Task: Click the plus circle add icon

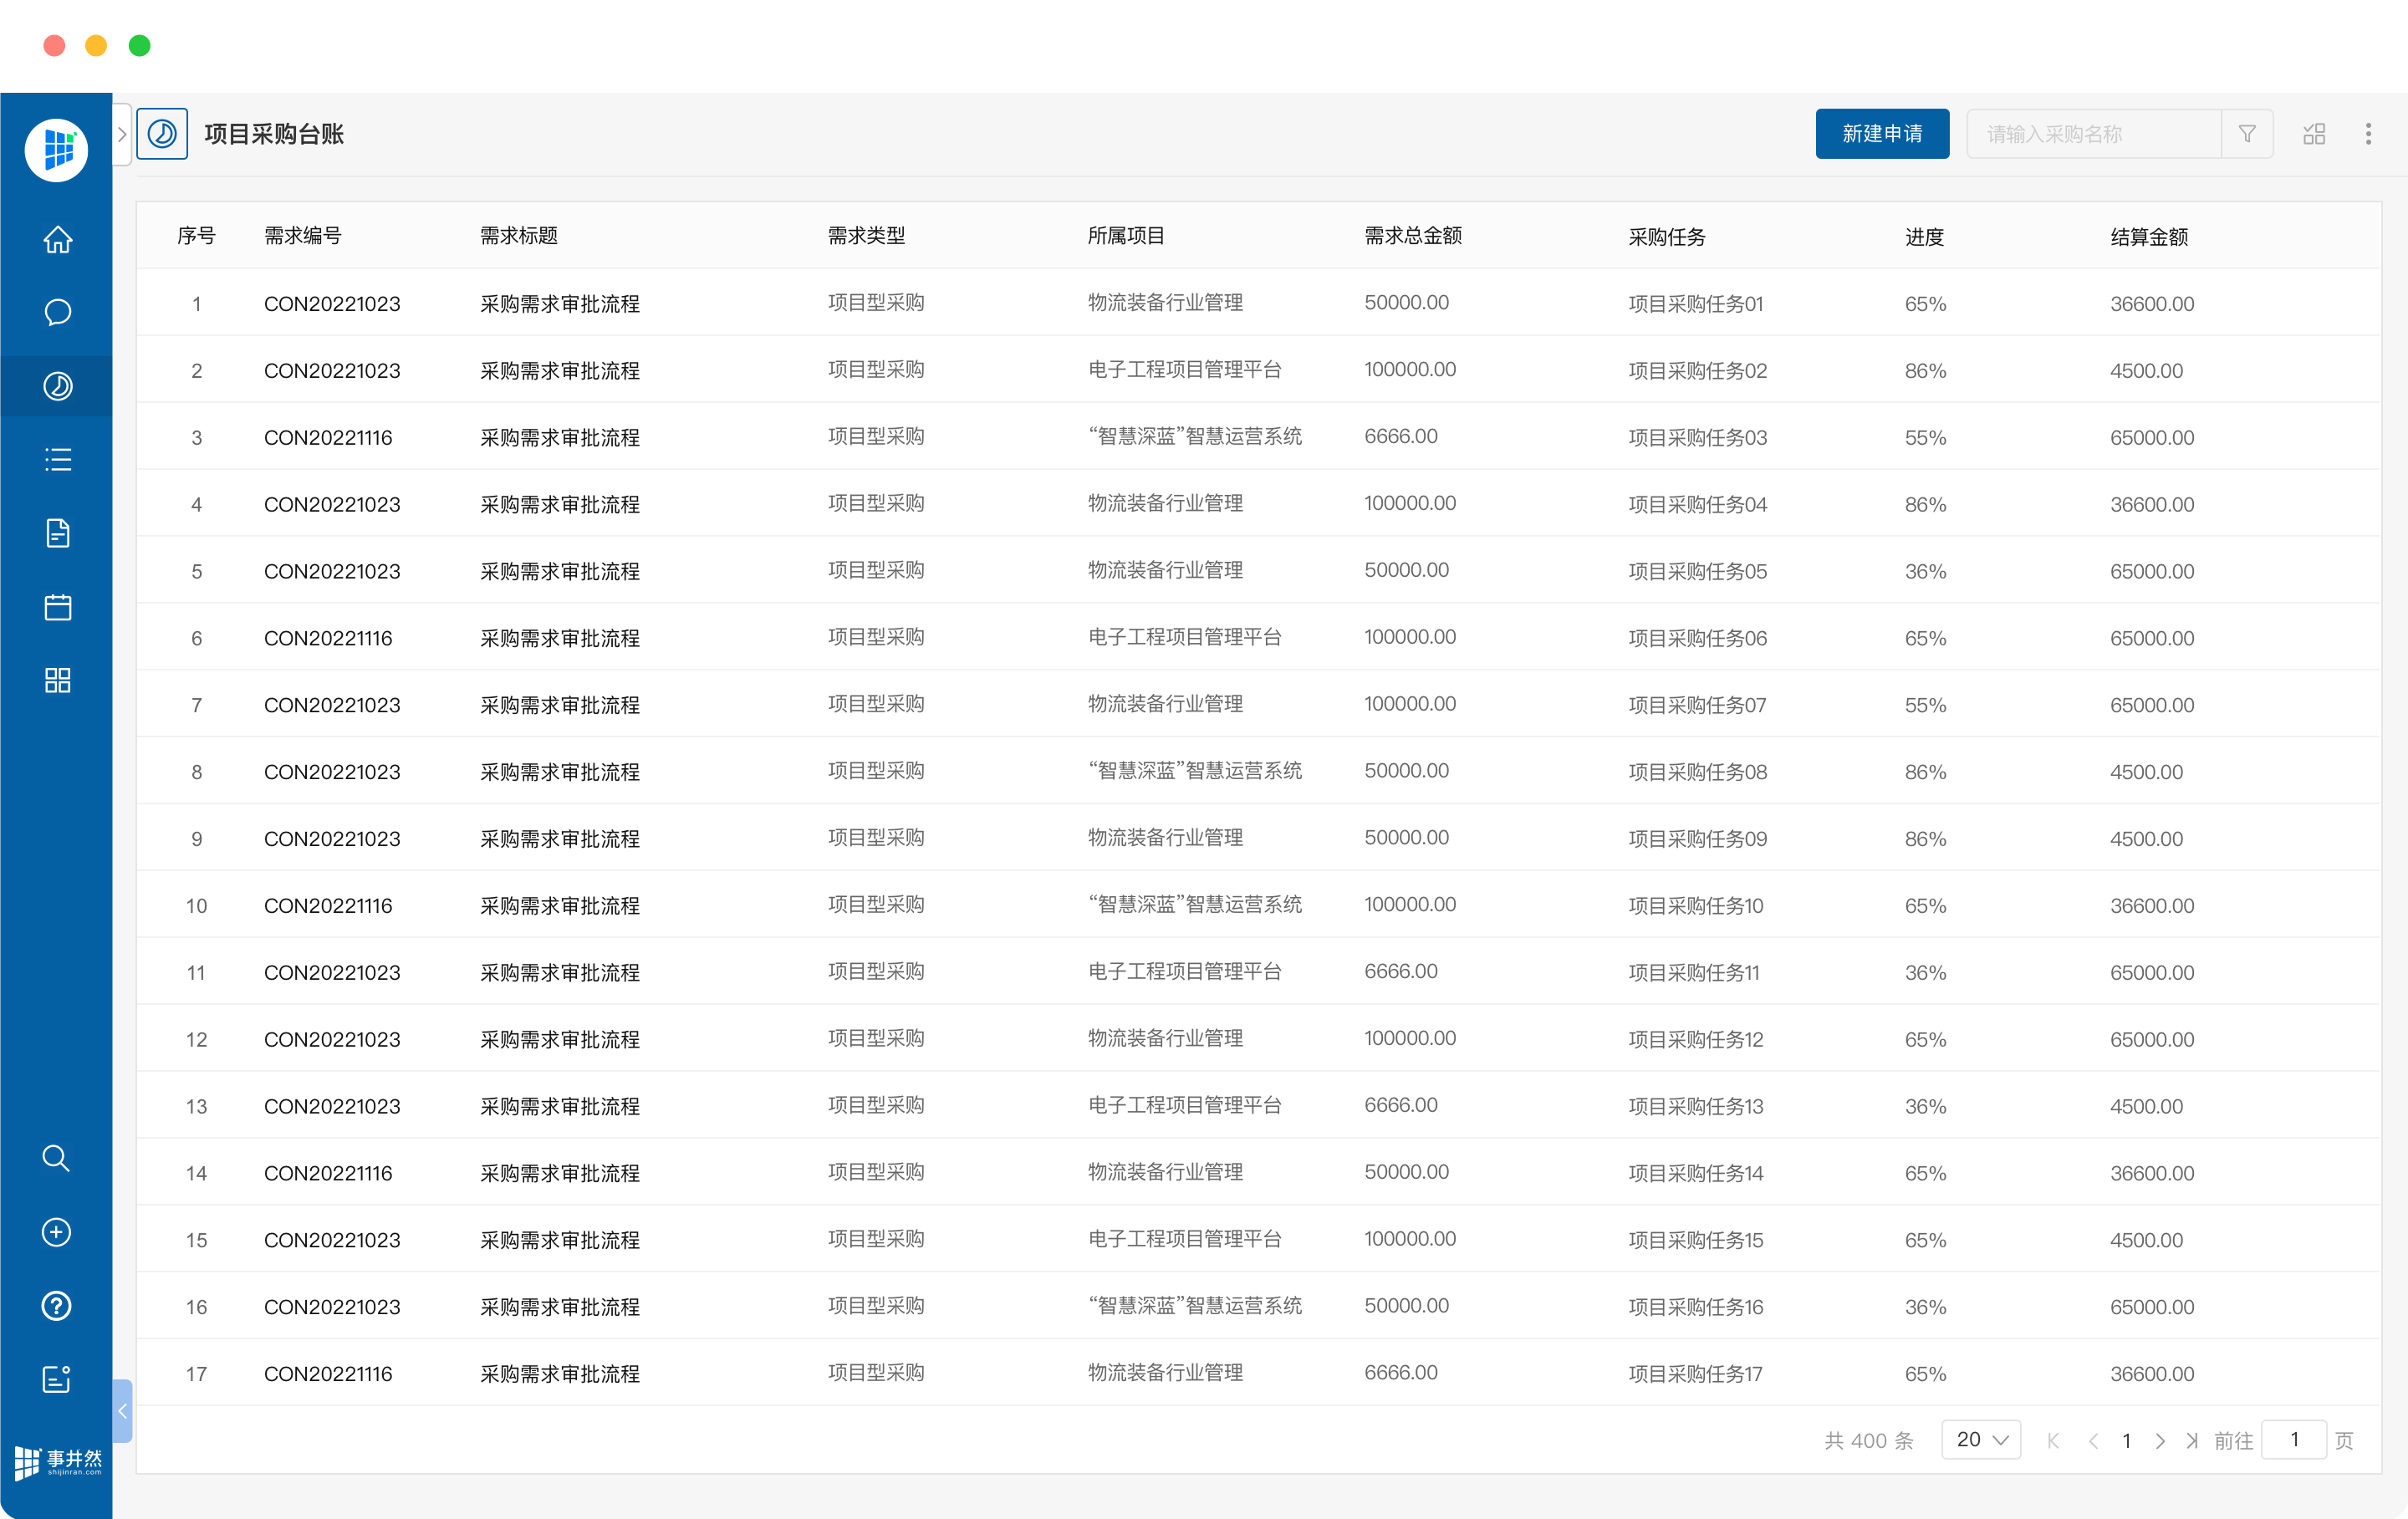Action: click(56, 1232)
